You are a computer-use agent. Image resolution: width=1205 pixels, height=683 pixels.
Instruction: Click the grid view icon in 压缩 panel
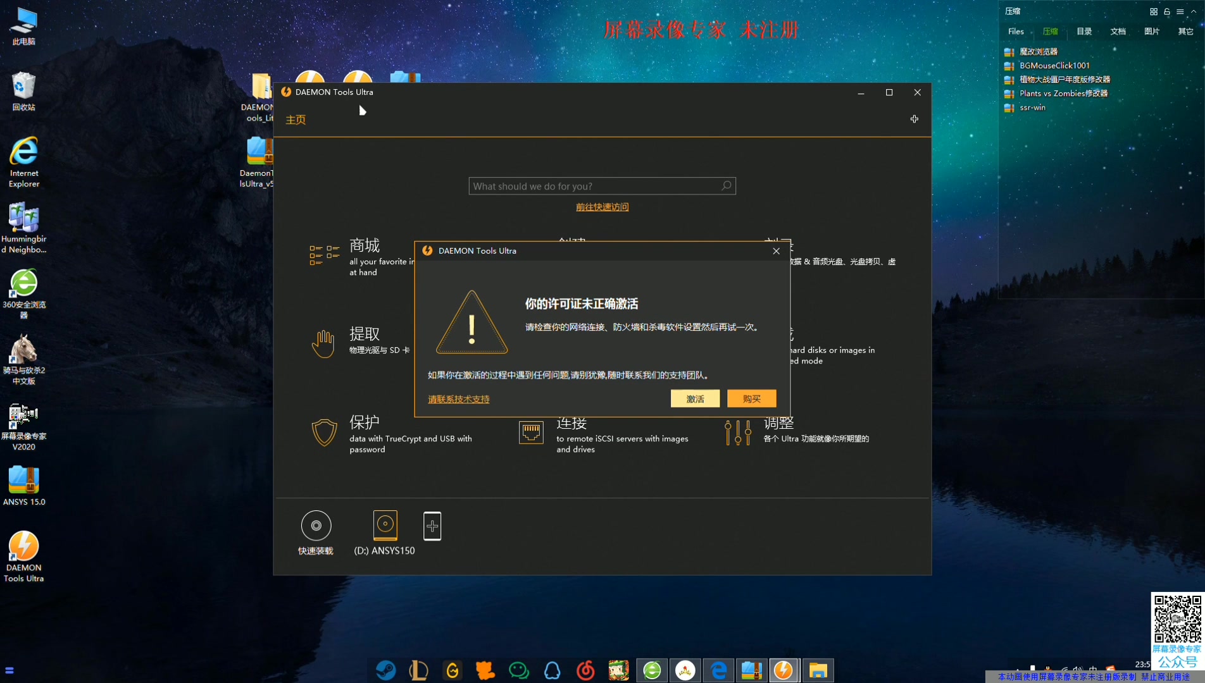click(1154, 11)
